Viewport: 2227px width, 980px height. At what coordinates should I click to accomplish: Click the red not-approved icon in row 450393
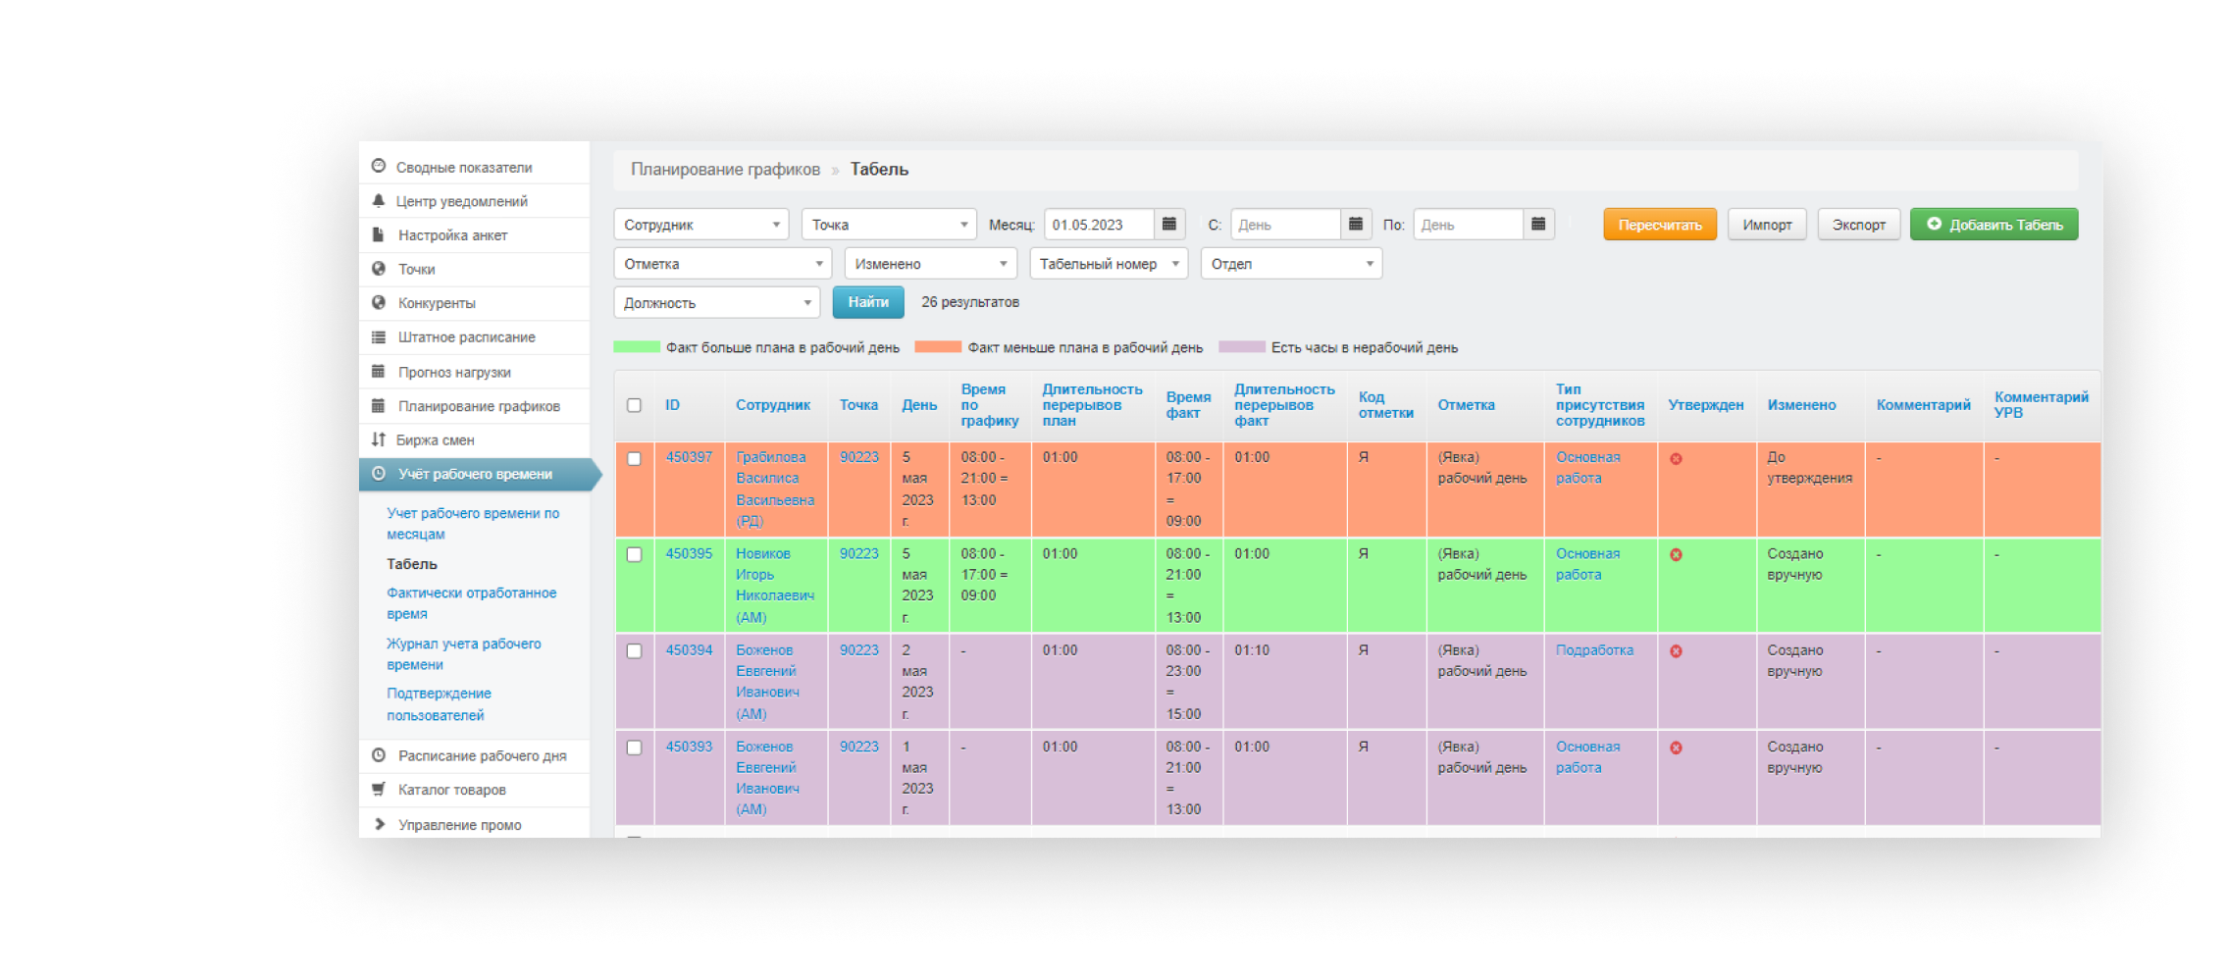pyautogui.click(x=1676, y=748)
